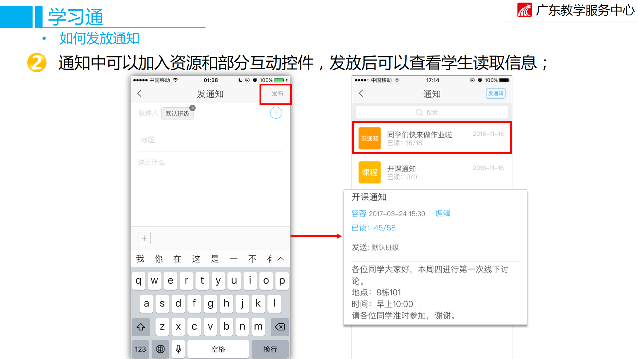Click the blue 发通知 button
The image size is (638, 359).
tap(495, 93)
